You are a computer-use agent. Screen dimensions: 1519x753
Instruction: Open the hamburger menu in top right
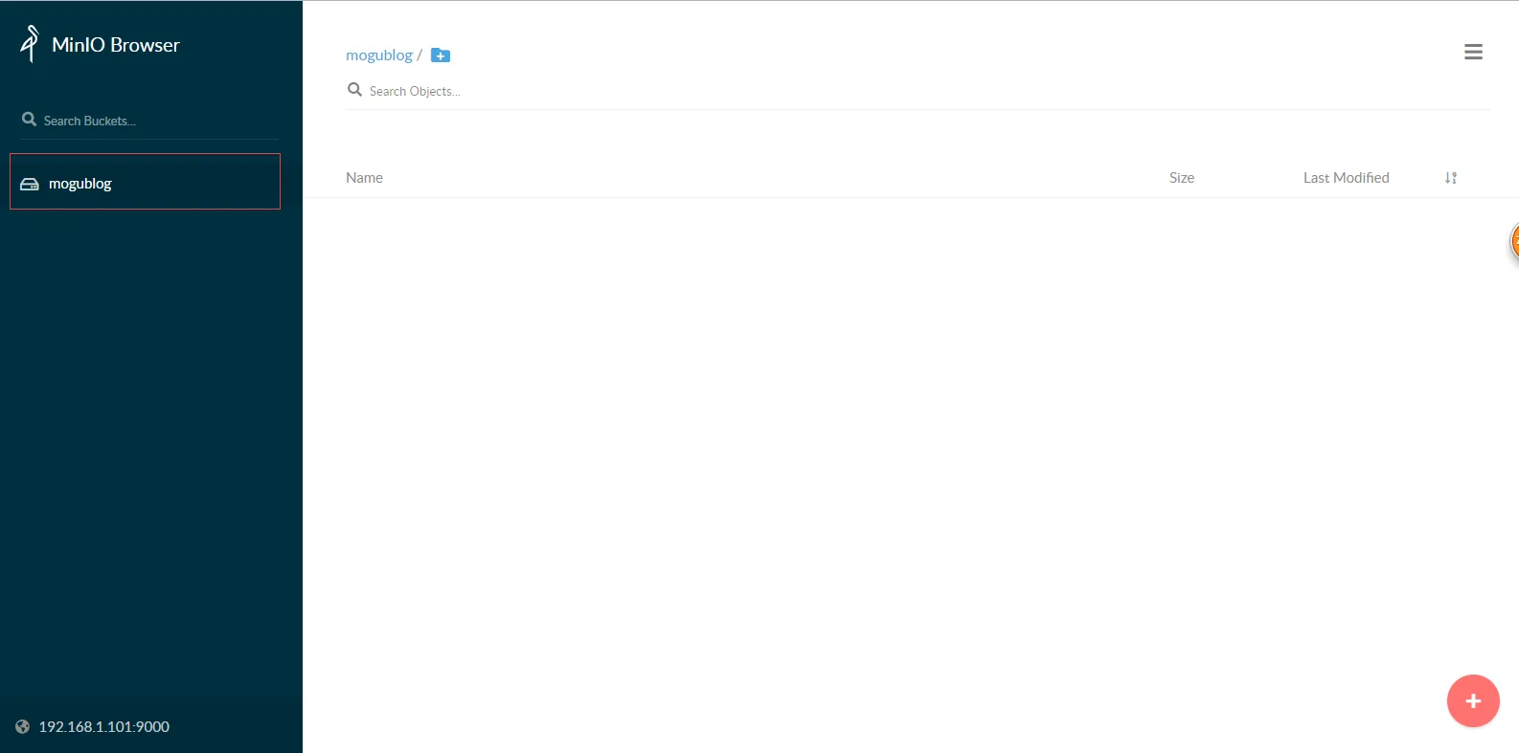coord(1473,52)
